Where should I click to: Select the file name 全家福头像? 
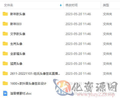coord(18,54)
